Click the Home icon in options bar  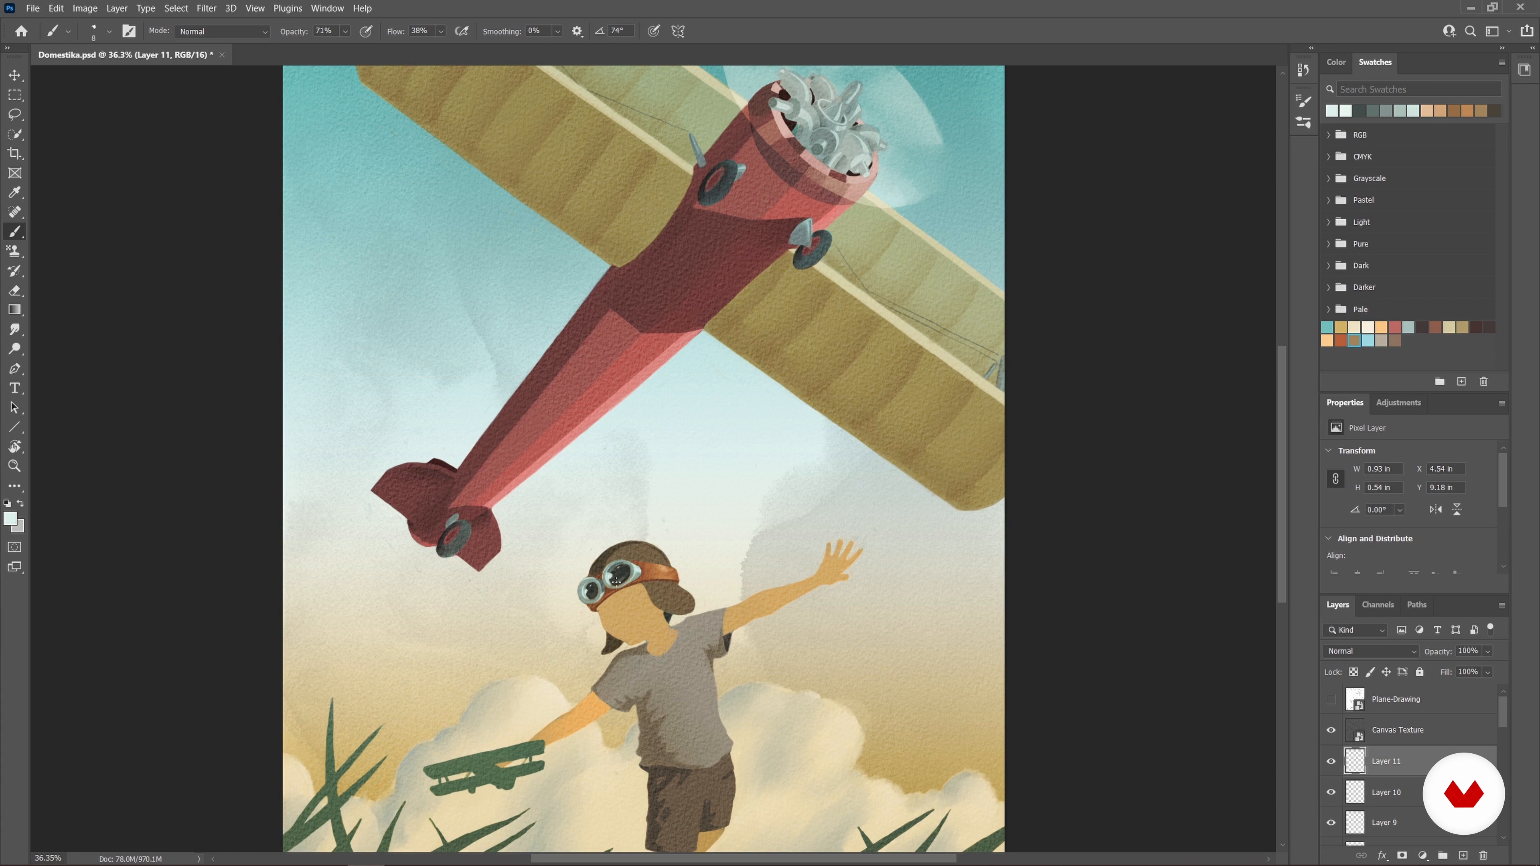(22, 31)
